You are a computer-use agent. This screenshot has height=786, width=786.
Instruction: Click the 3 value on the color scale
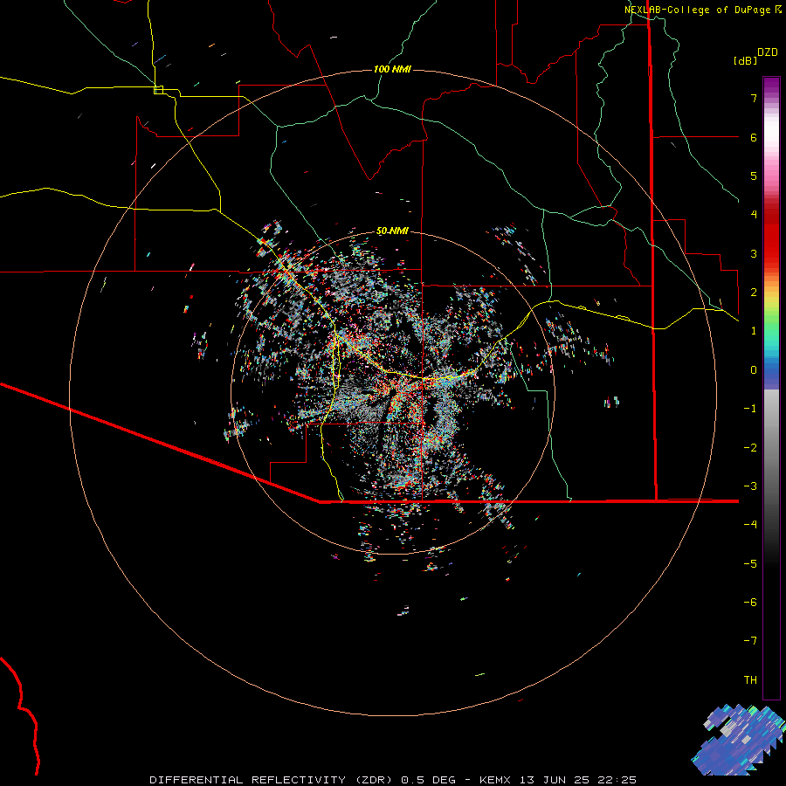pos(754,253)
